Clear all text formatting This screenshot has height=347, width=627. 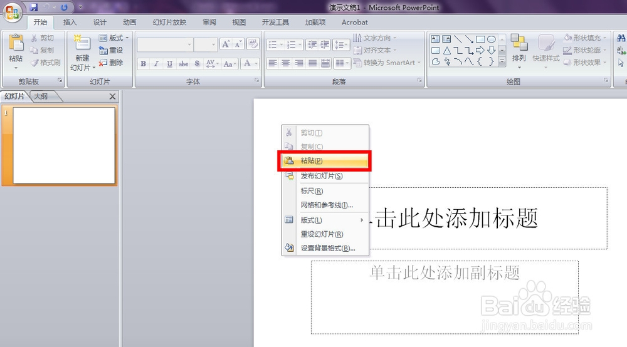click(253, 44)
